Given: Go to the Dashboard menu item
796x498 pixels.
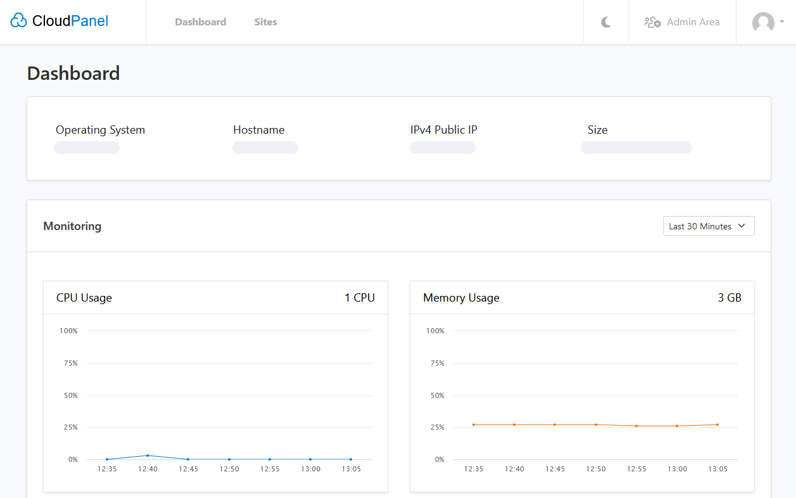Looking at the screenshot, I should (x=200, y=22).
